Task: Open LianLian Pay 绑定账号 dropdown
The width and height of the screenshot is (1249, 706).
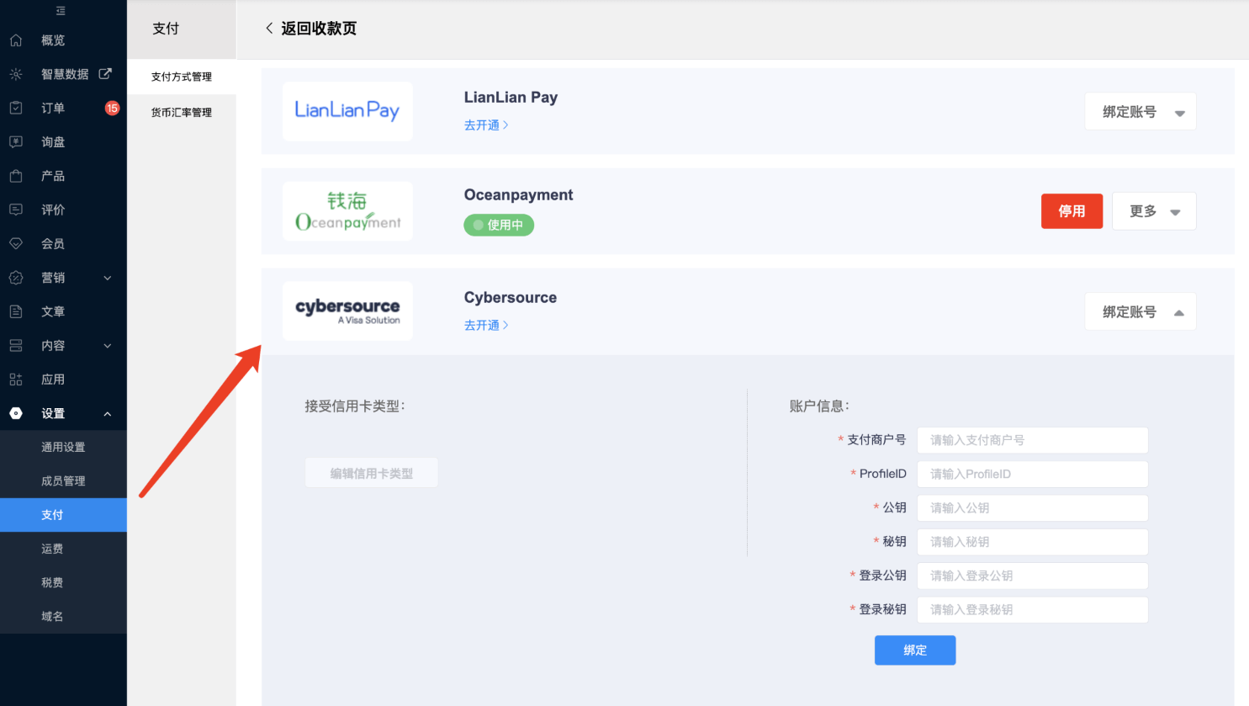Action: pos(1141,112)
